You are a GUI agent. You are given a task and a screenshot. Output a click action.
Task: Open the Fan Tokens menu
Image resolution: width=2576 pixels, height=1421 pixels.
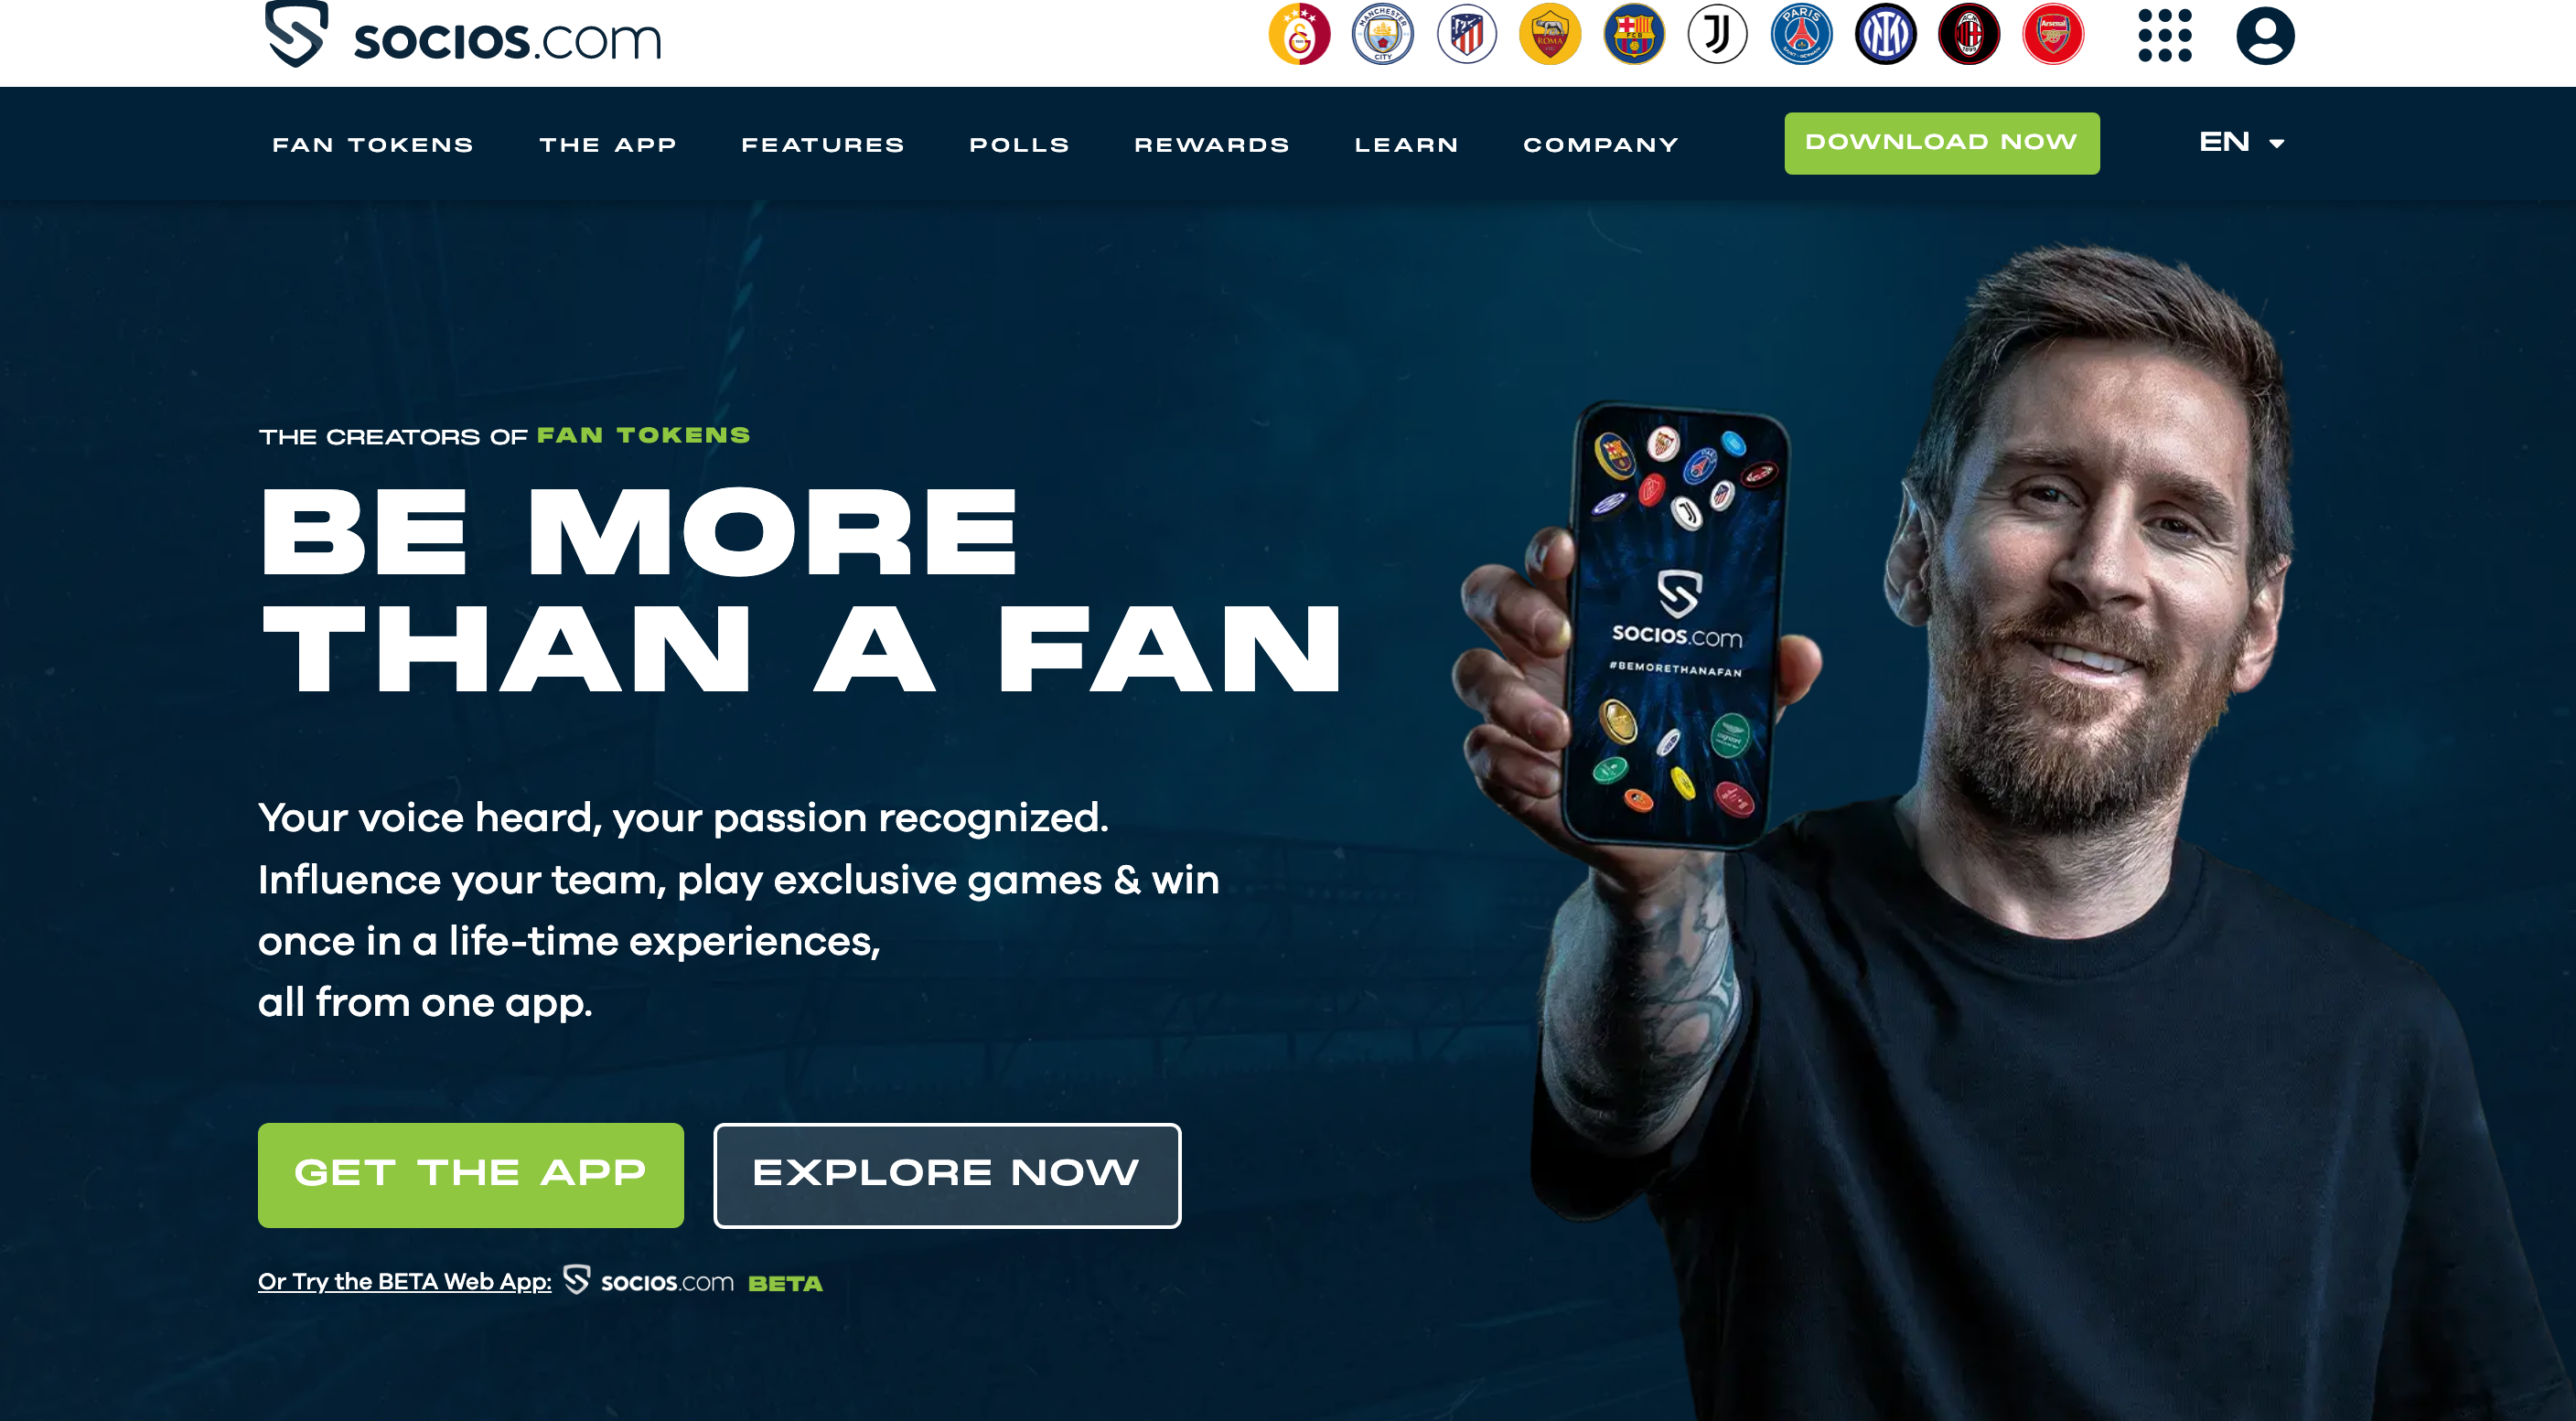[x=373, y=144]
